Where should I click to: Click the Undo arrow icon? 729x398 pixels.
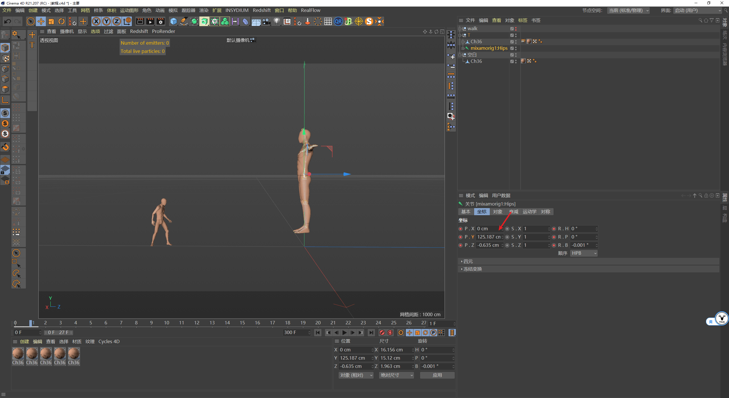(8, 21)
